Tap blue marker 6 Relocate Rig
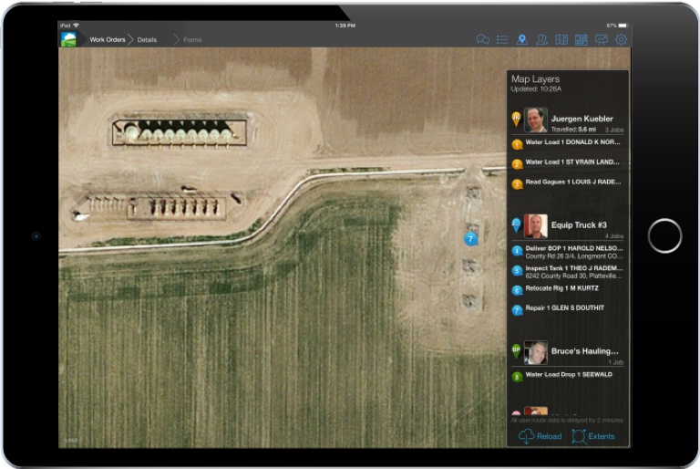The width and height of the screenshot is (700, 469). 517,290
